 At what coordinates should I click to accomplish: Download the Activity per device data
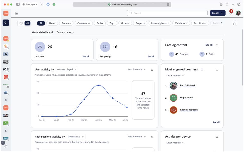[x=217, y=137]
